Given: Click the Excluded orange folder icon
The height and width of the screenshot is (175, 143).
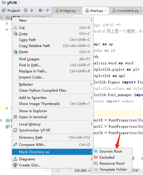Looking at the screenshot, I should pyautogui.click(x=96, y=157).
